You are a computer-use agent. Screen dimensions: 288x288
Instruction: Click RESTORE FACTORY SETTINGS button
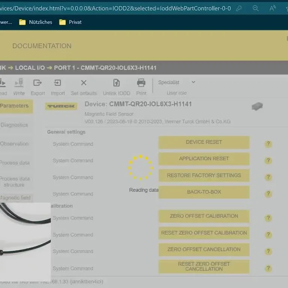pyautogui.click(x=204, y=175)
